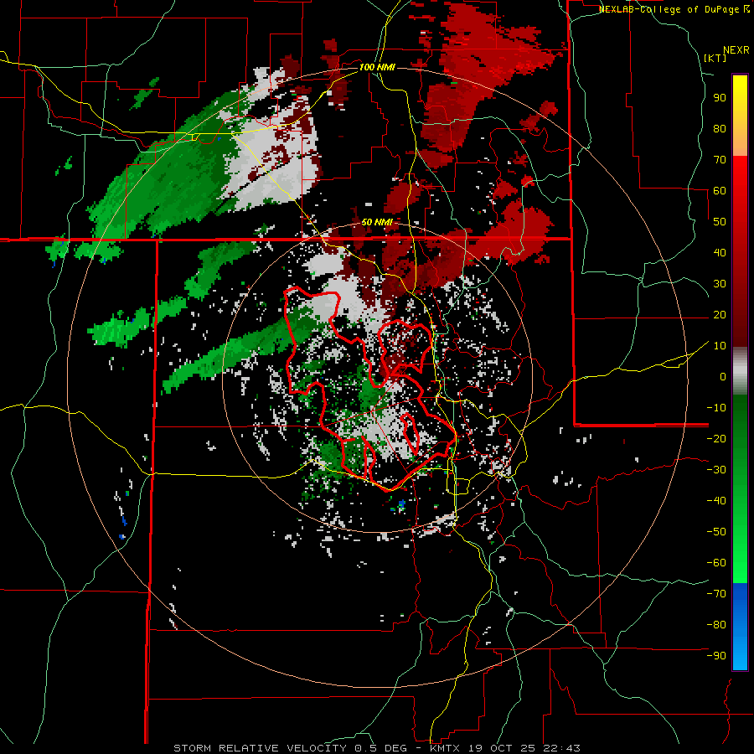
Task: Click the positive 10 value on velocity scale
Action: click(720, 346)
